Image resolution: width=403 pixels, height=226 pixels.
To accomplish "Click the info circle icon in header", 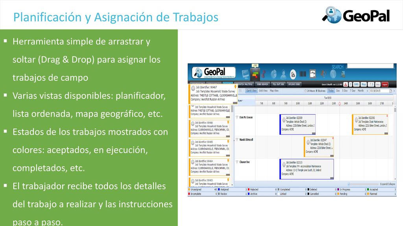I will pos(333,74).
